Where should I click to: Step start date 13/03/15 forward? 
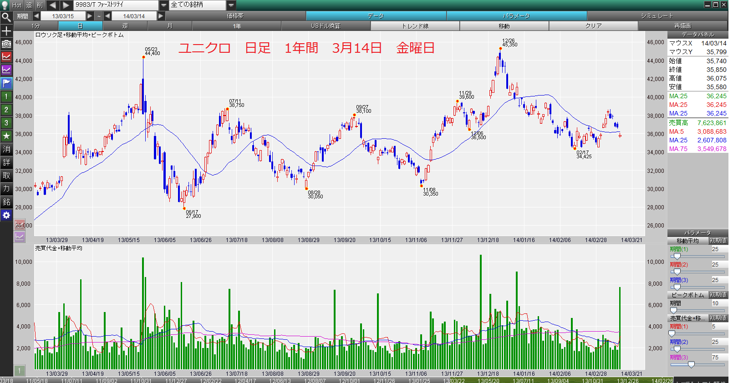click(x=90, y=16)
